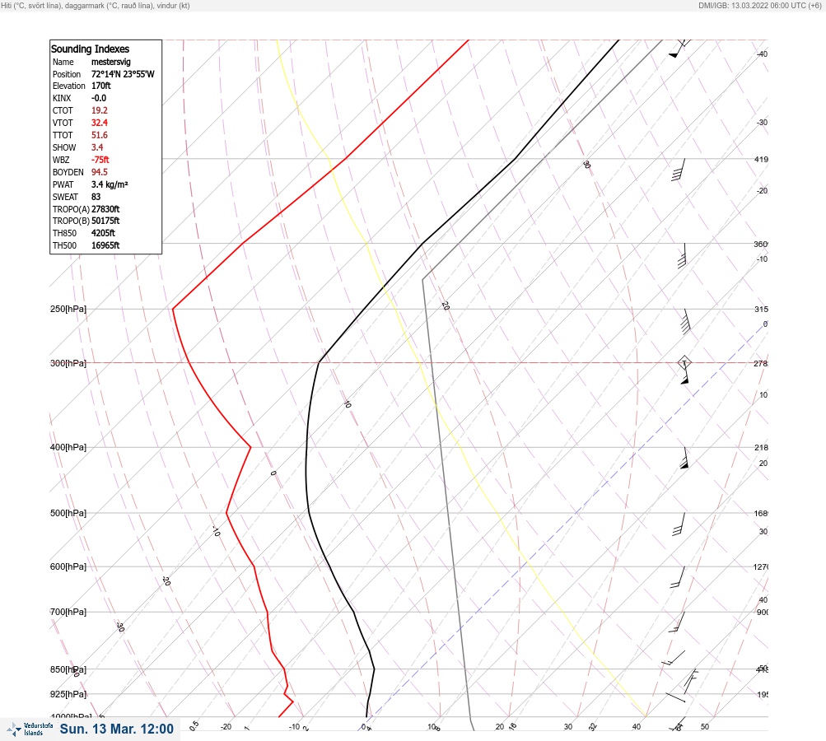Click the 925[hPa] pressure label
This screenshot has height=741, width=826.
pos(68,694)
